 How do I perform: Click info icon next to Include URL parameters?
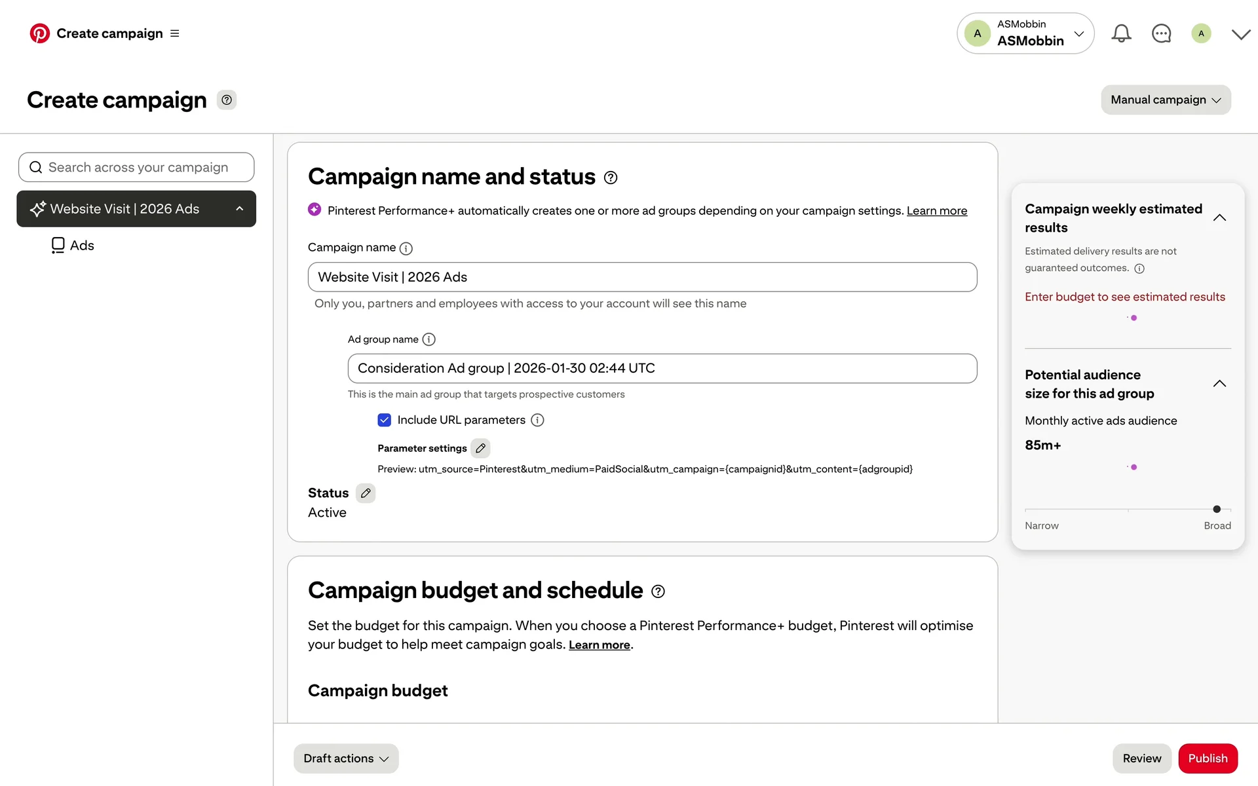pyautogui.click(x=537, y=421)
